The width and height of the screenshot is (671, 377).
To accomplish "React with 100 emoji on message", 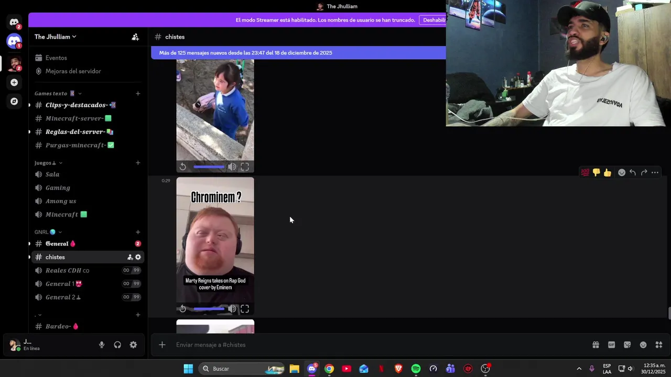I will pyautogui.click(x=585, y=172).
